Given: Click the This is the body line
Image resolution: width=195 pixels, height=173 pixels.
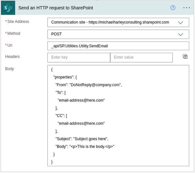Looking at the screenshot, I should click(x=85, y=147).
